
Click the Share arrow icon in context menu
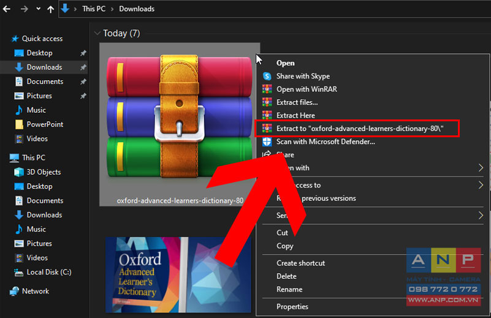pyautogui.click(x=267, y=154)
